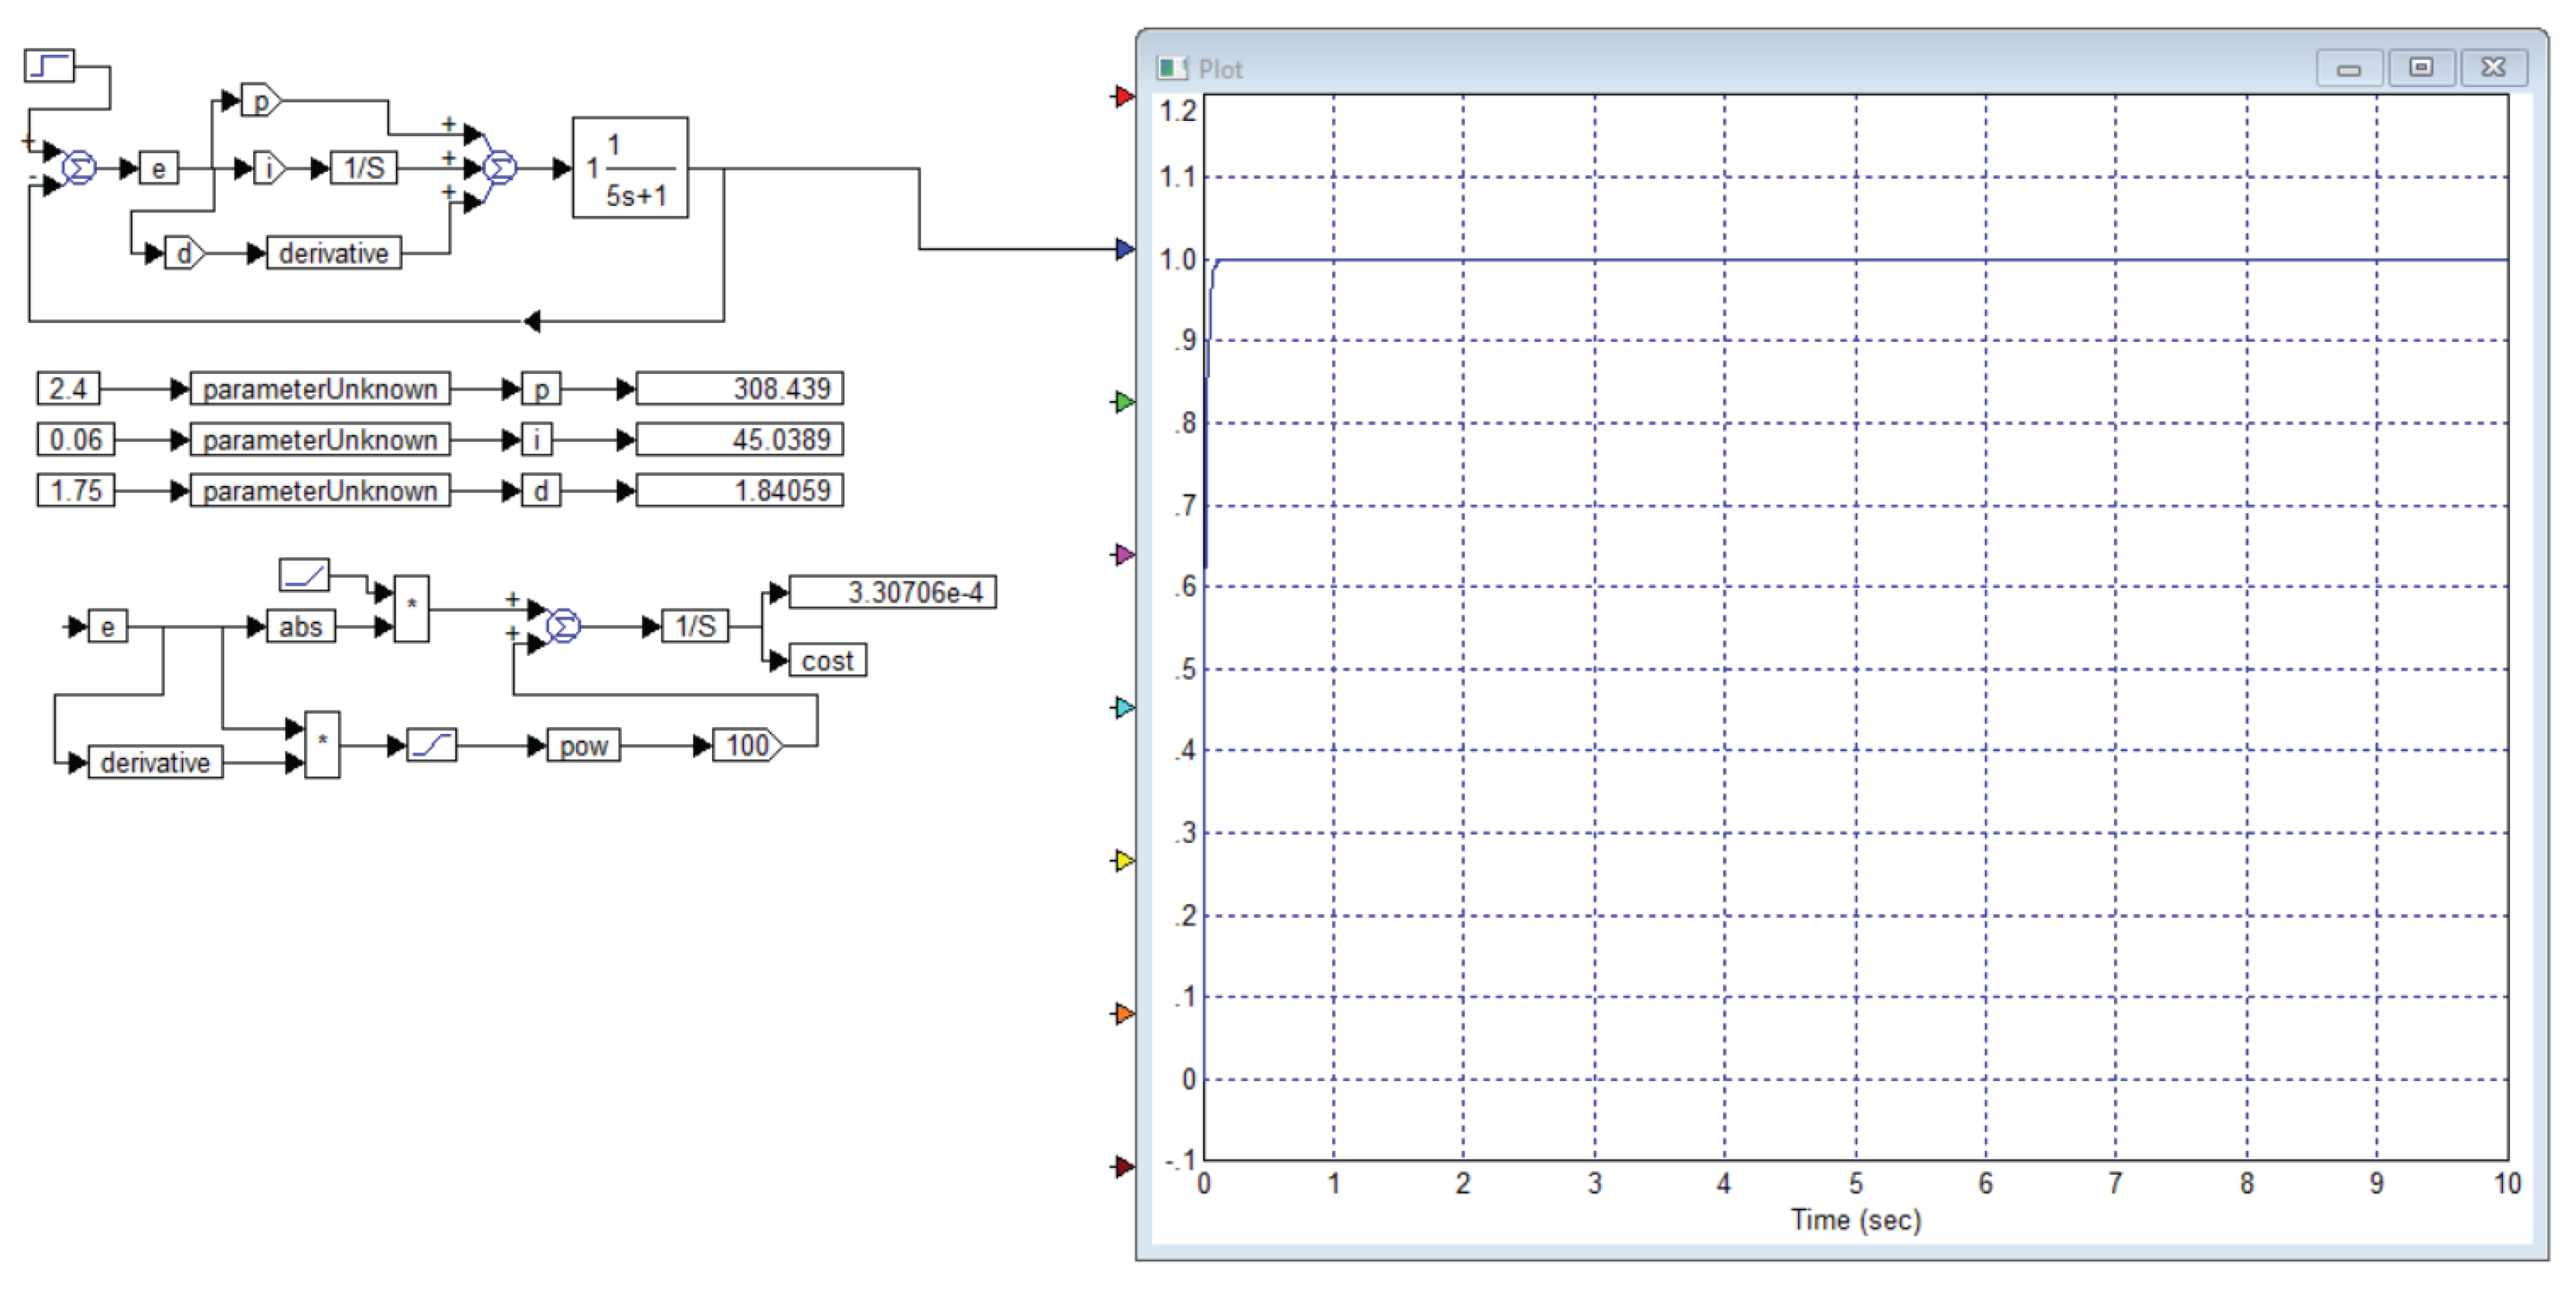This screenshot has height=1292, width=2576.
Task: Click the green plot input connector
Action: pyautogui.click(x=1124, y=402)
